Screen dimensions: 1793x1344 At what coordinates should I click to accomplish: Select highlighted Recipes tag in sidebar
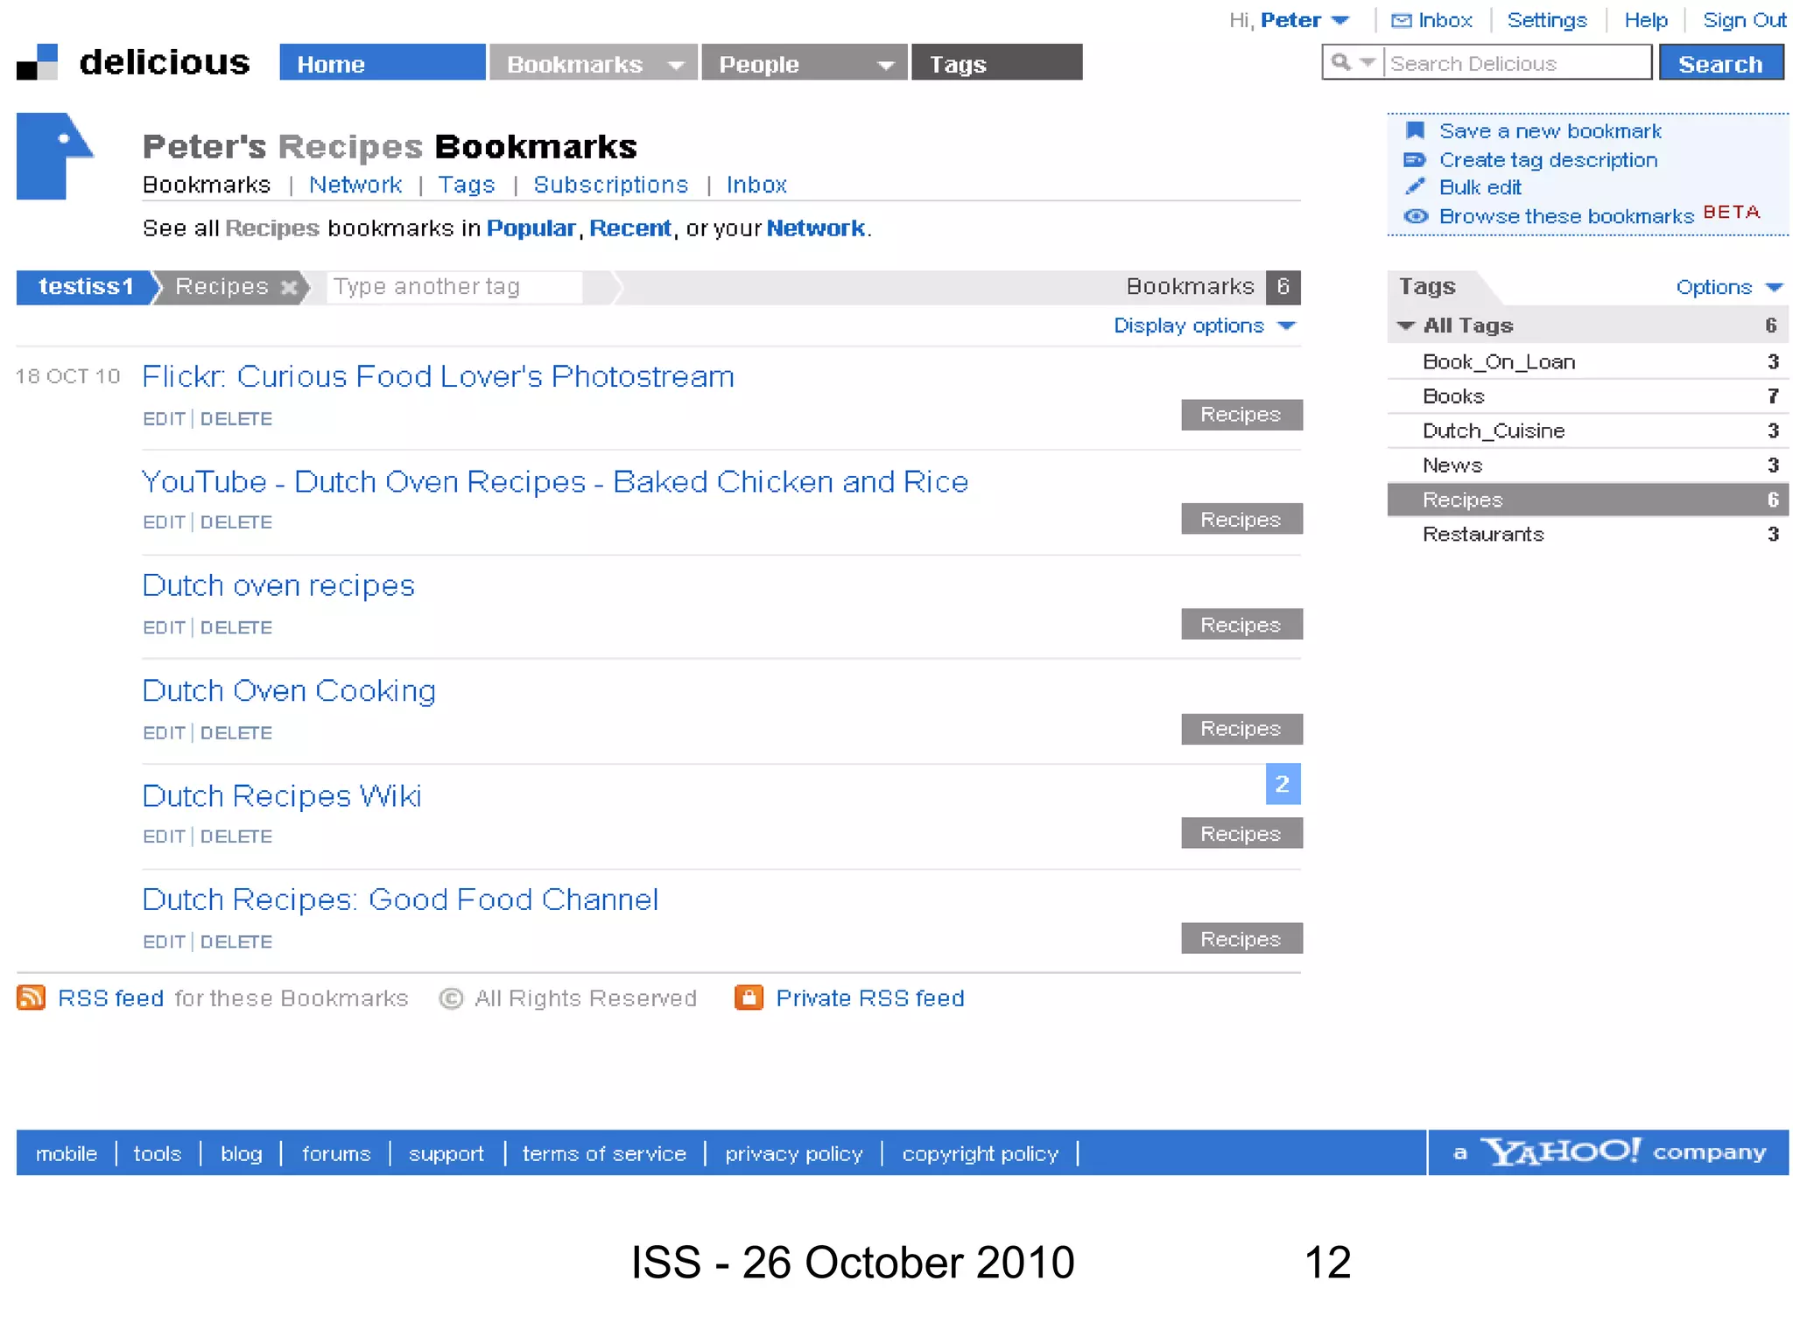click(1587, 500)
